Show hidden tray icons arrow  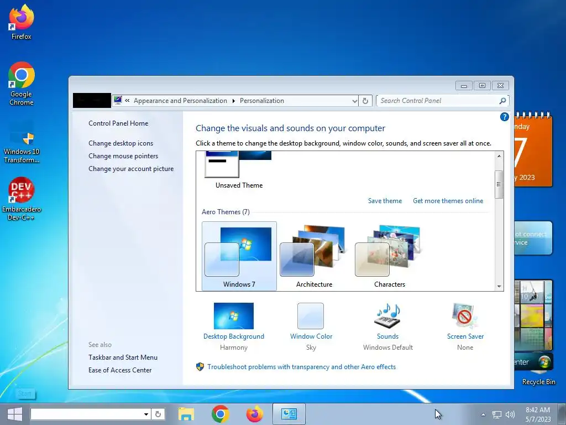tap(483, 414)
